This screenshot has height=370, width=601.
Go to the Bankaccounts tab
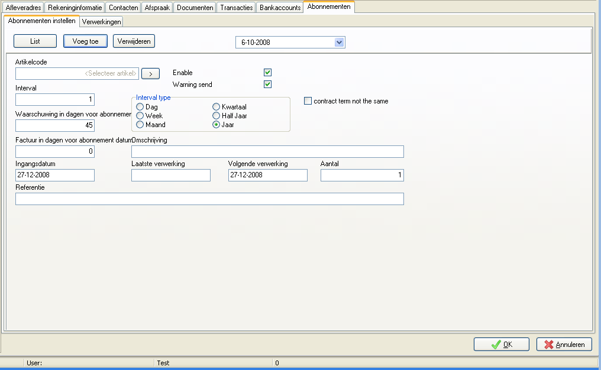point(280,8)
